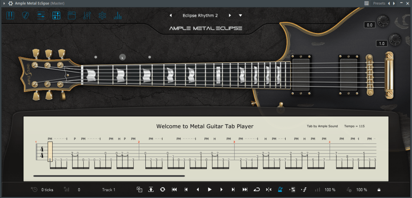Click the second 100 % speed value
412x198 pixels.
tap(362, 190)
